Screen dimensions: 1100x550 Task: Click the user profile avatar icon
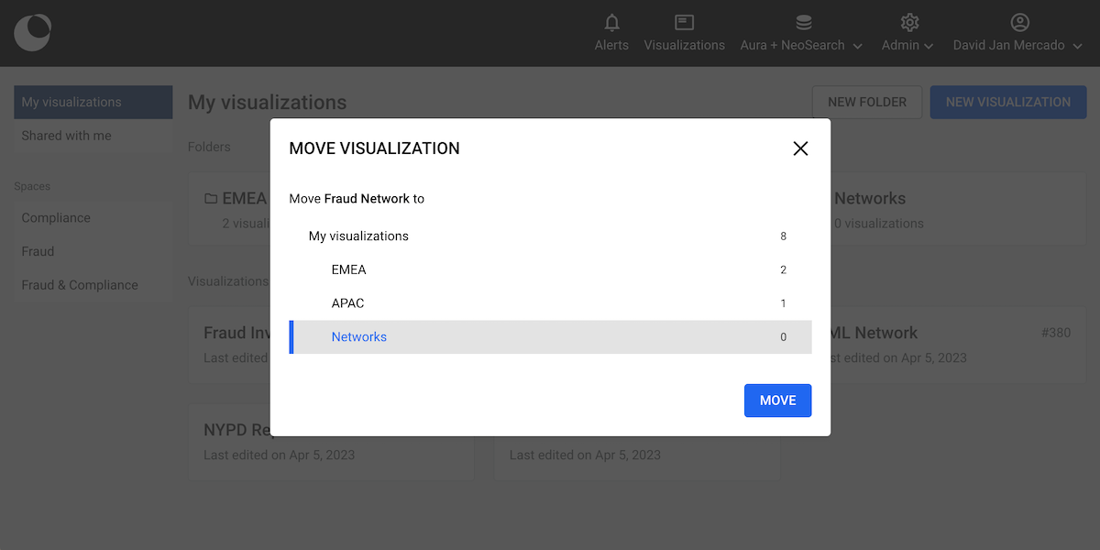coord(1019,23)
